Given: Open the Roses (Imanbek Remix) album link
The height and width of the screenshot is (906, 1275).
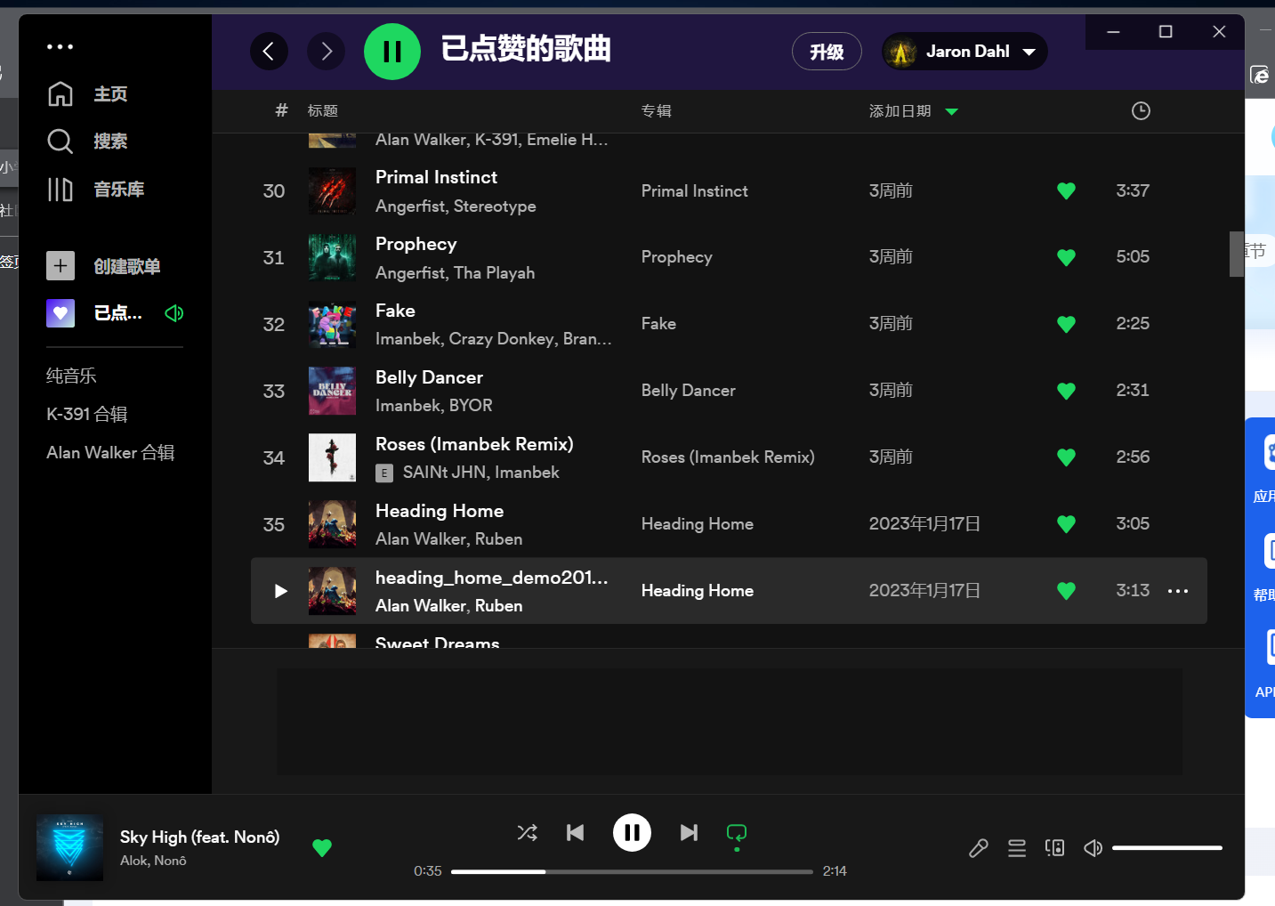Looking at the screenshot, I should (728, 457).
